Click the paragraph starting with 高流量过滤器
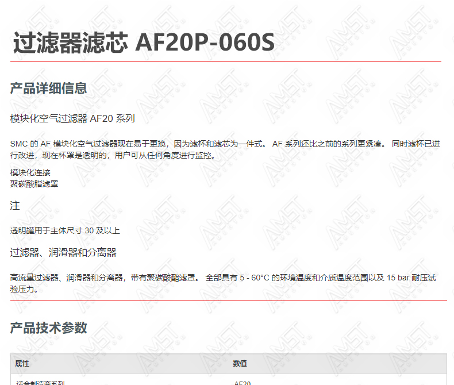Image resolution: width=454 pixels, height=385 pixels. point(223,283)
